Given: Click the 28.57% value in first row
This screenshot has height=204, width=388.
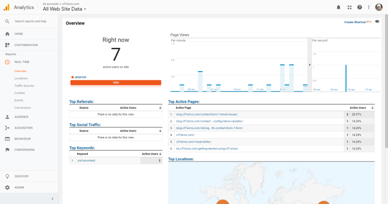Looking at the screenshot, I should (356, 115).
